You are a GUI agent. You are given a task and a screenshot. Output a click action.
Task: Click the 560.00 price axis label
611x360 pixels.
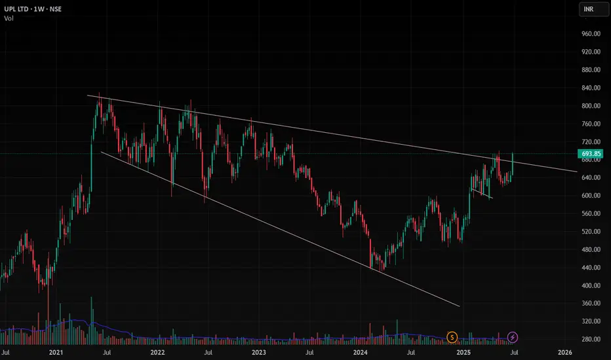click(x=591, y=213)
